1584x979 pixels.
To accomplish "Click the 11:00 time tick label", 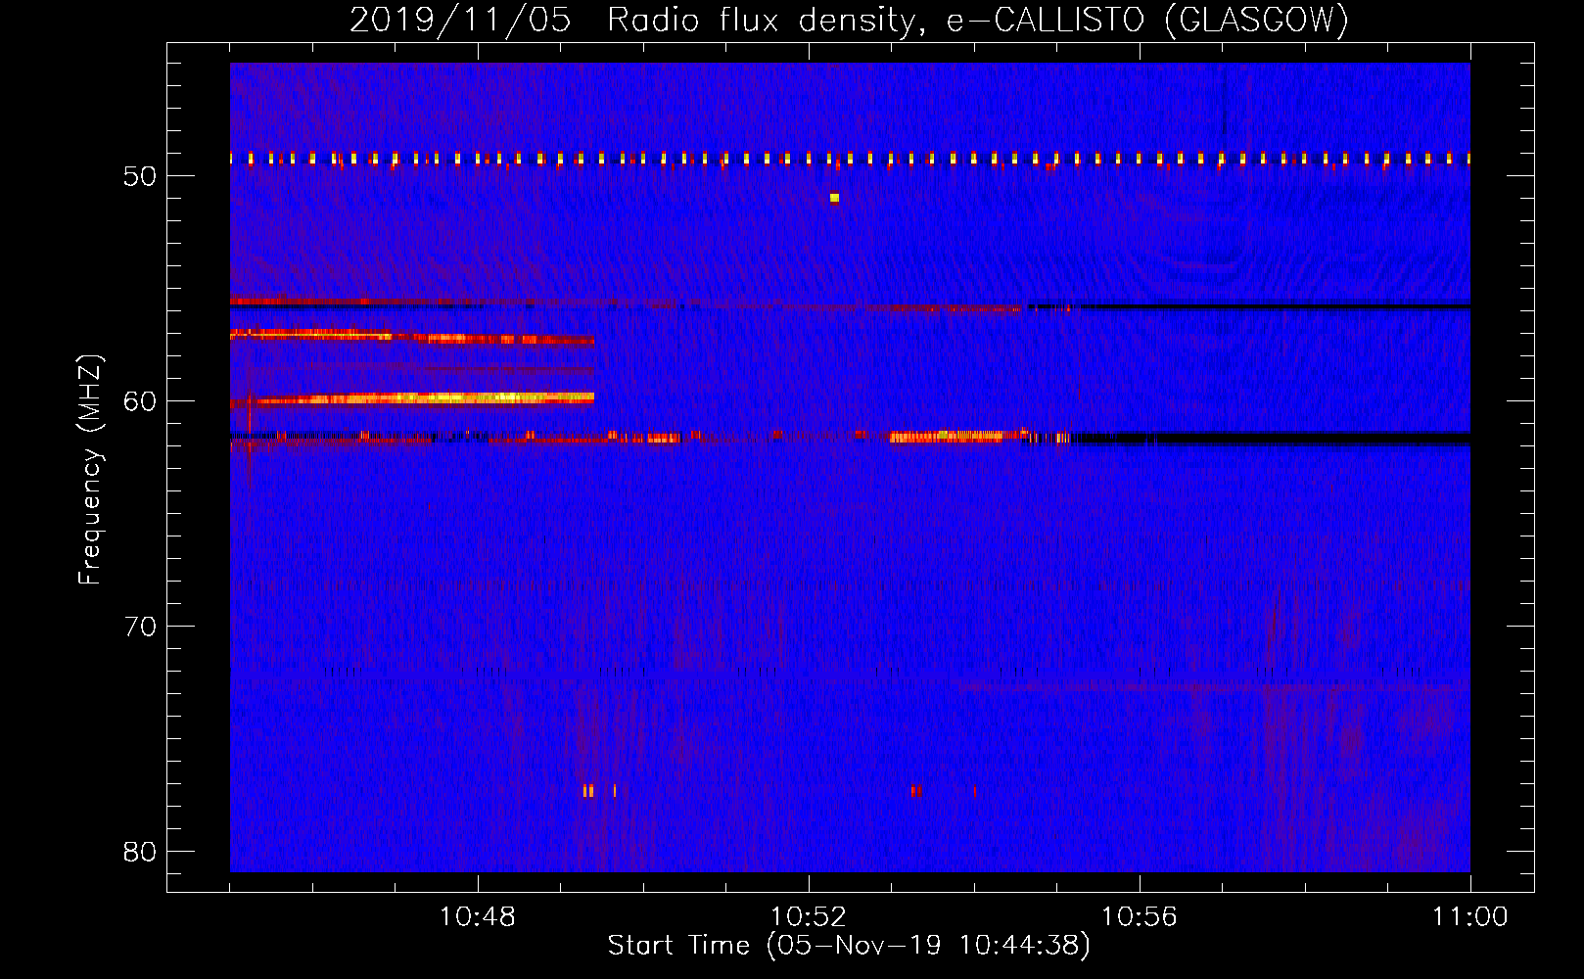I will [1470, 917].
